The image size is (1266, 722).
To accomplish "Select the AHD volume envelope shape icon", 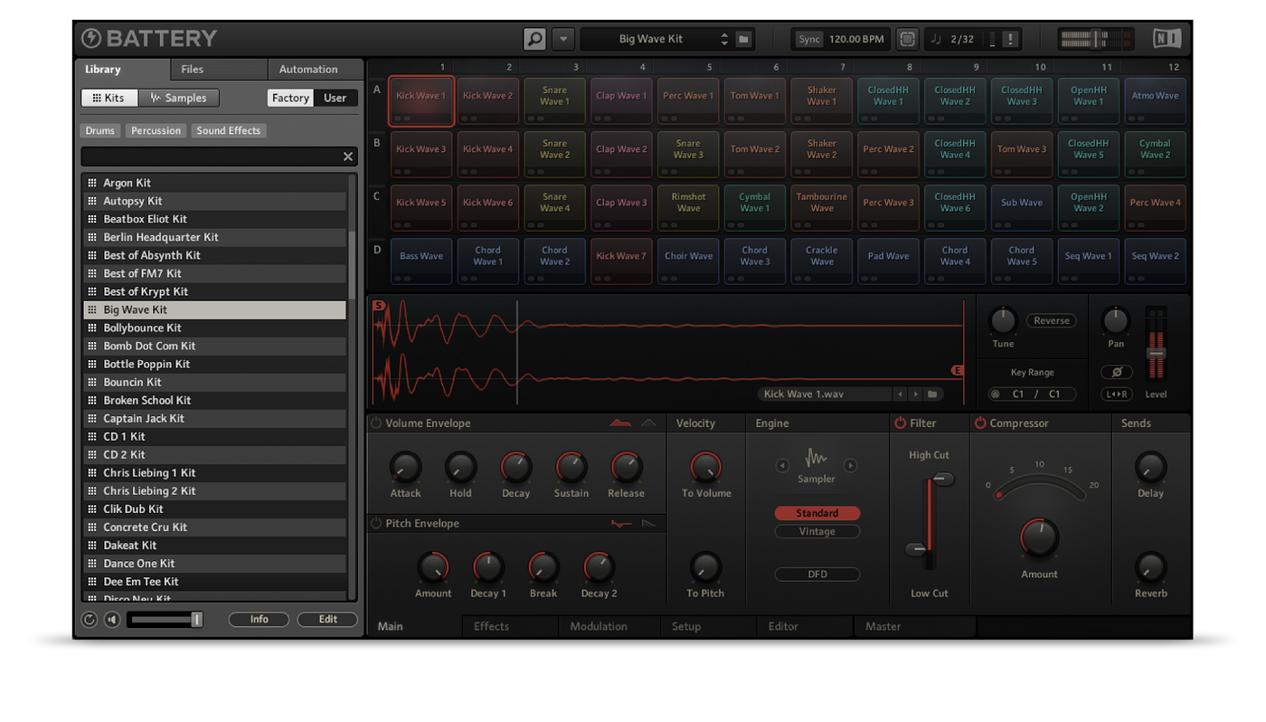I will coord(648,423).
